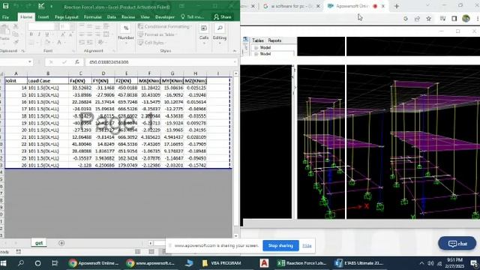Open a new Chrome tab with the plus button
480x270 pixels.
click(x=397, y=6)
